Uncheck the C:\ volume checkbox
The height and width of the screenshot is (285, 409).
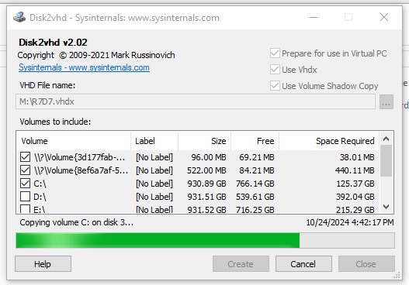(x=25, y=184)
